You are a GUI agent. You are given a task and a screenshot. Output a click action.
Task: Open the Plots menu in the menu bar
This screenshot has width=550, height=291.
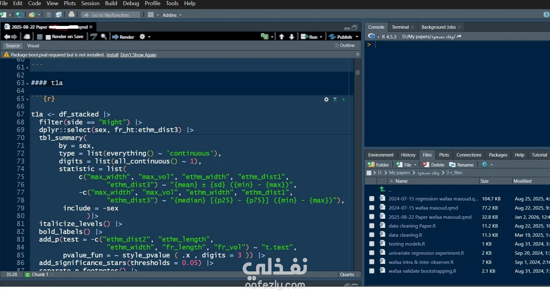coord(70,3)
